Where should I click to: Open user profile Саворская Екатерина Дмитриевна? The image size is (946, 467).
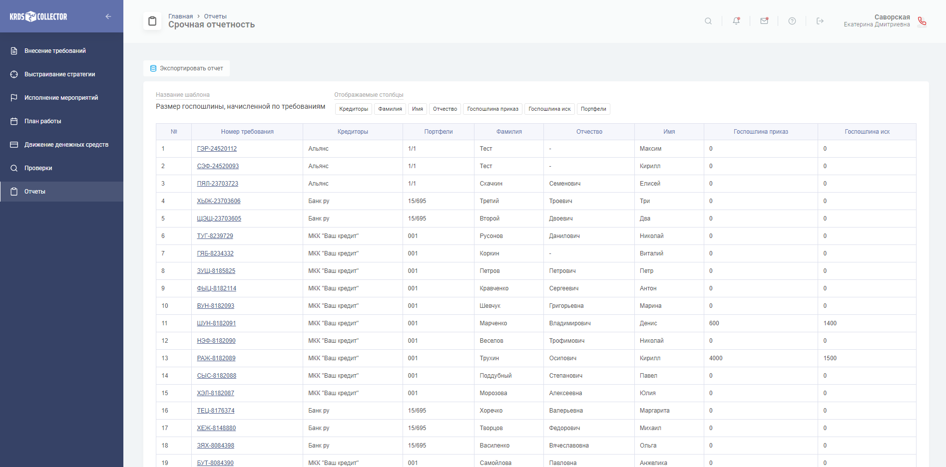coord(877,20)
